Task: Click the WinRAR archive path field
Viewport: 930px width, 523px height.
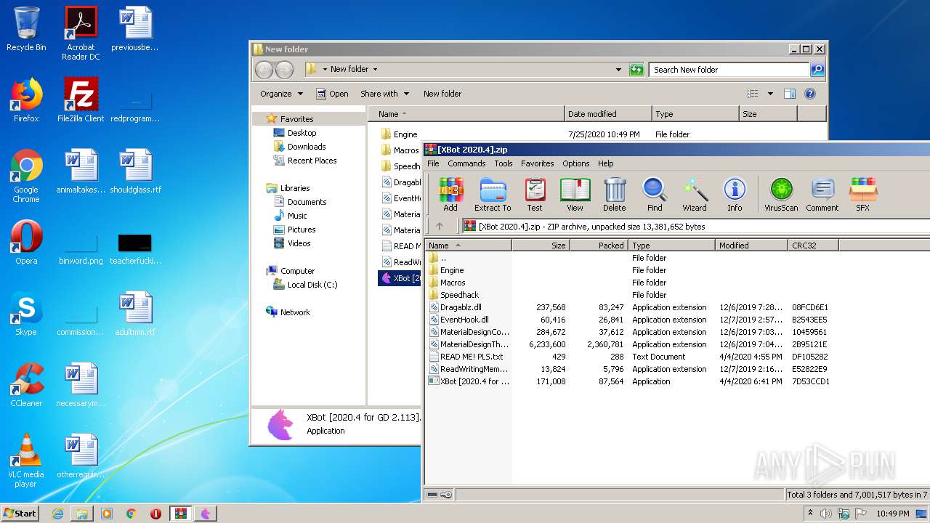Action: point(695,227)
